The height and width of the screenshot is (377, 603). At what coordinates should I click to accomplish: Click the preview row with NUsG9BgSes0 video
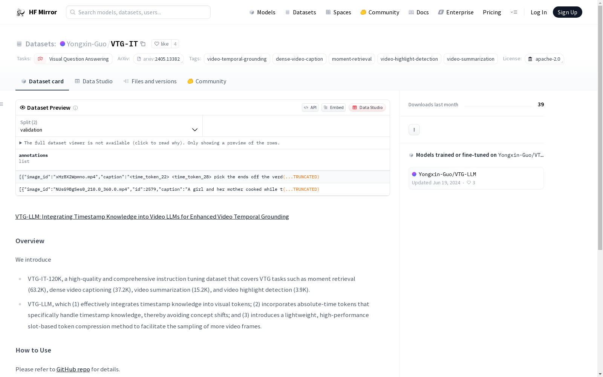coord(203,189)
